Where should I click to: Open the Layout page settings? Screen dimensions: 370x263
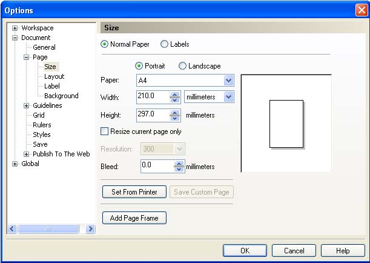[55, 76]
